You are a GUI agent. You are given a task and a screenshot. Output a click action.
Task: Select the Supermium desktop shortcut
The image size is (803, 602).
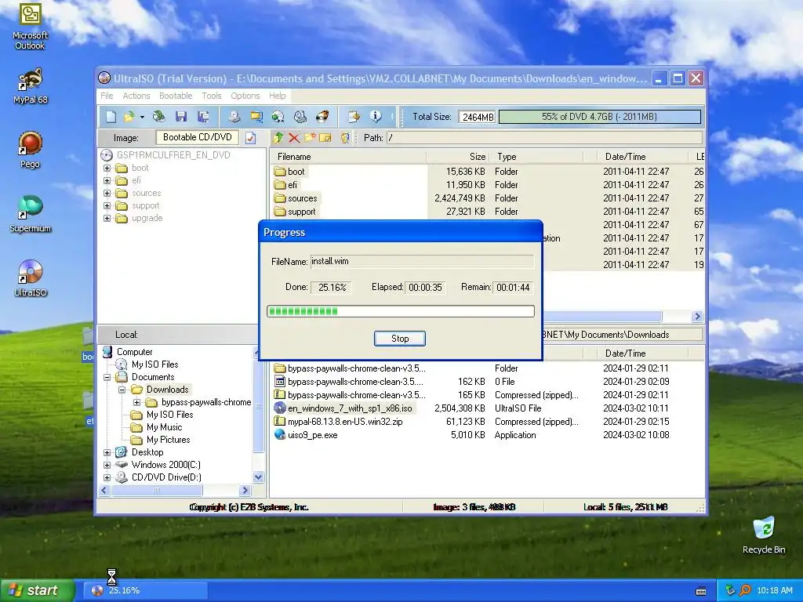[x=30, y=214]
